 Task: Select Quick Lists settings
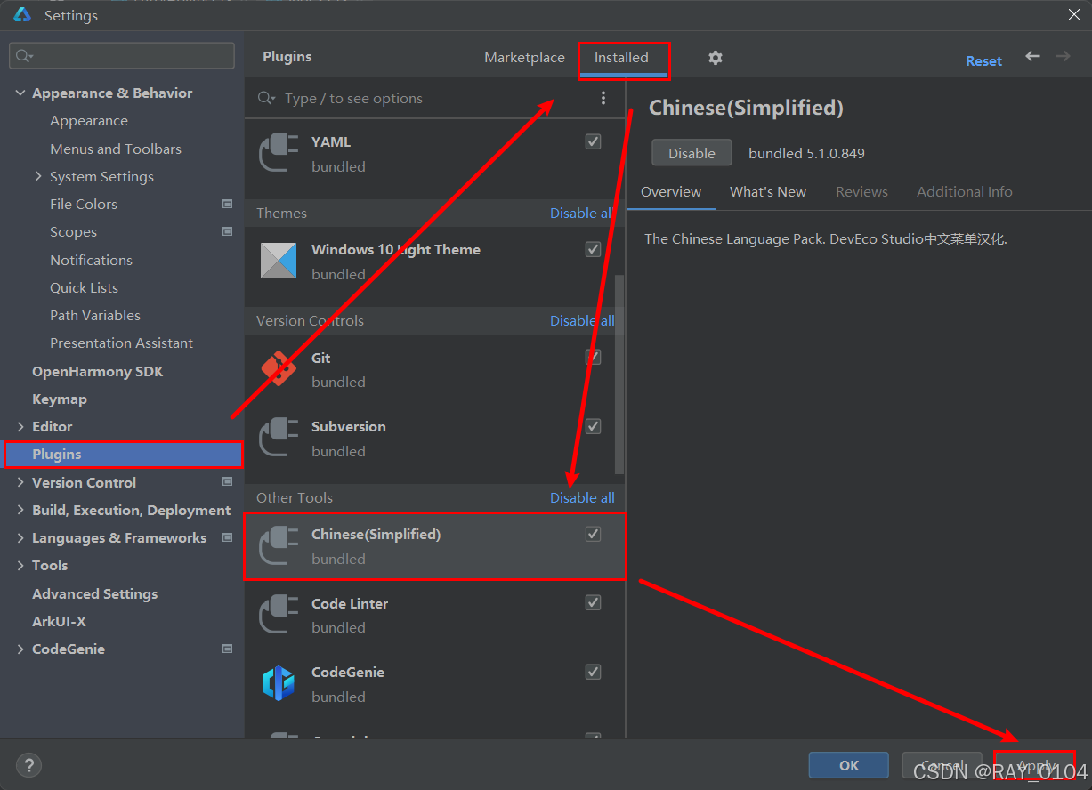[x=84, y=287]
